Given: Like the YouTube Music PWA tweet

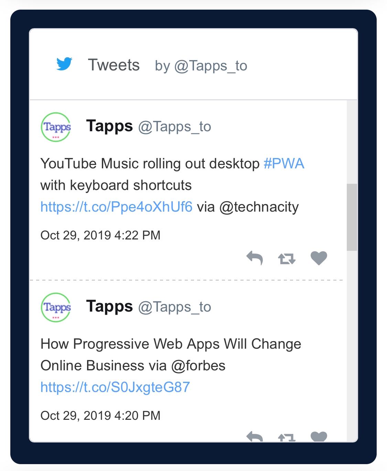Looking at the screenshot, I should [x=319, y=258].
